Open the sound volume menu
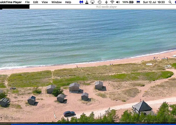The image size is (176, 125). tap(118, 2)
